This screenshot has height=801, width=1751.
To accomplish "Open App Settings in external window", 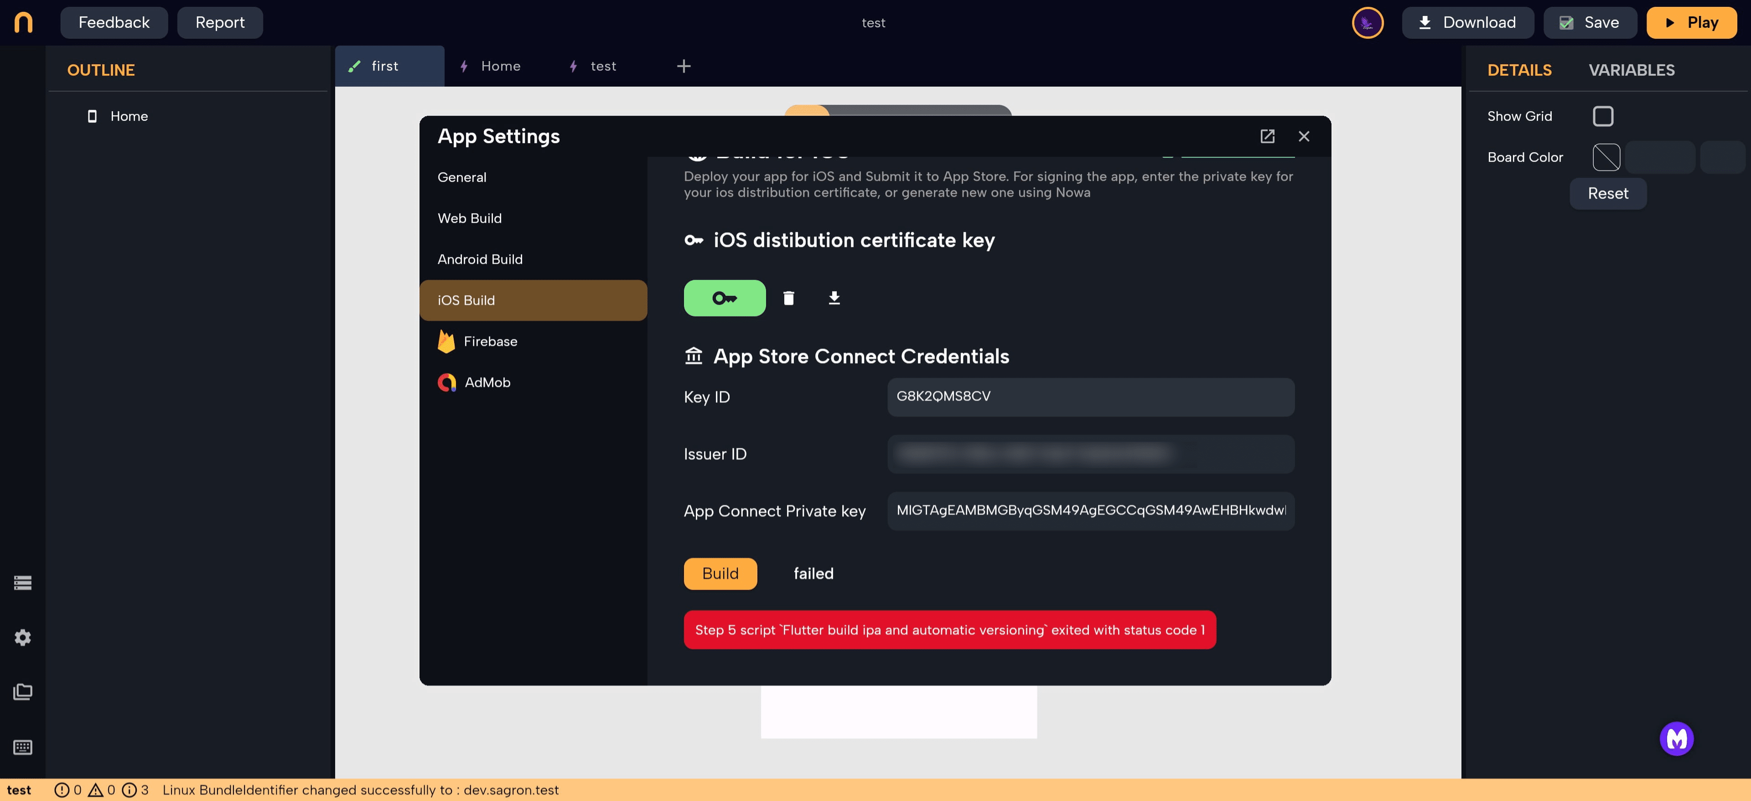I will pos(1267,136).
